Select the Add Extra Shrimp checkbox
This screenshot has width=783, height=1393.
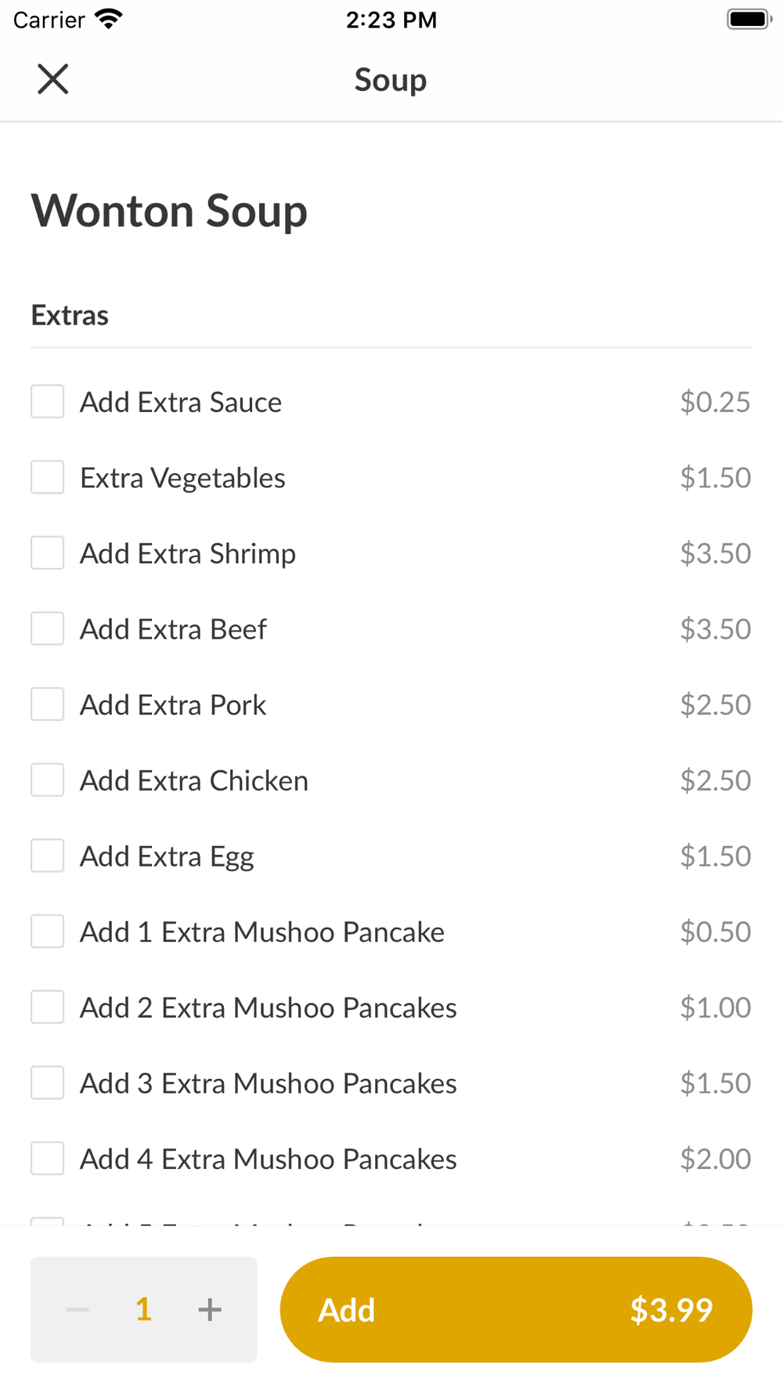tap(48, 553)
